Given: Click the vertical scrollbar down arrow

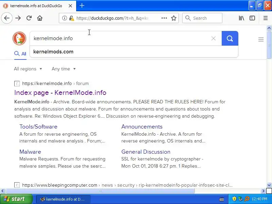Looking at the screenshot, I should point(269,185).
